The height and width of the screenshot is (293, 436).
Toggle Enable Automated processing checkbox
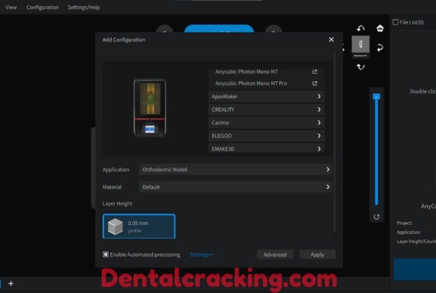[x=106, y=254]
